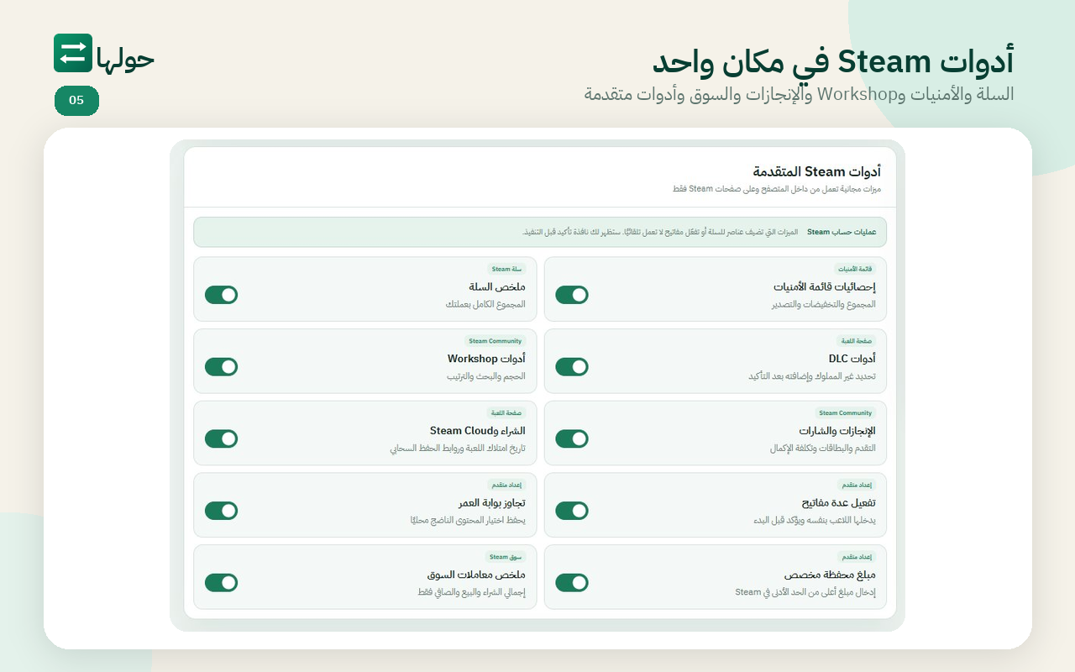Click the Steam Community tag above أدوات Workshop
1075x672 pixels.
point(496,341)
